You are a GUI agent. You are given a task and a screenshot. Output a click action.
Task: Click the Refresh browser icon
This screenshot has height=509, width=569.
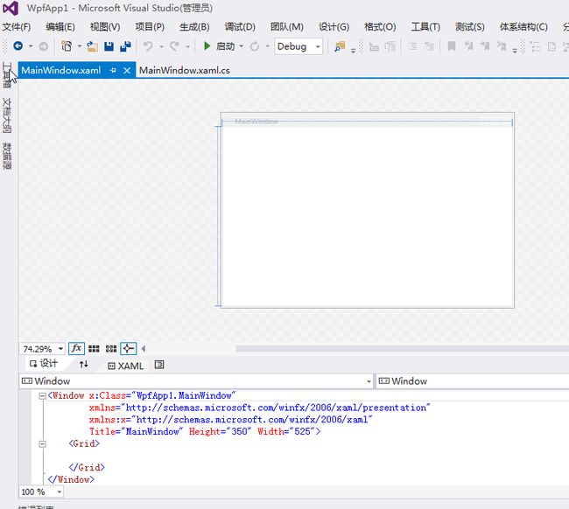point(255,46)
